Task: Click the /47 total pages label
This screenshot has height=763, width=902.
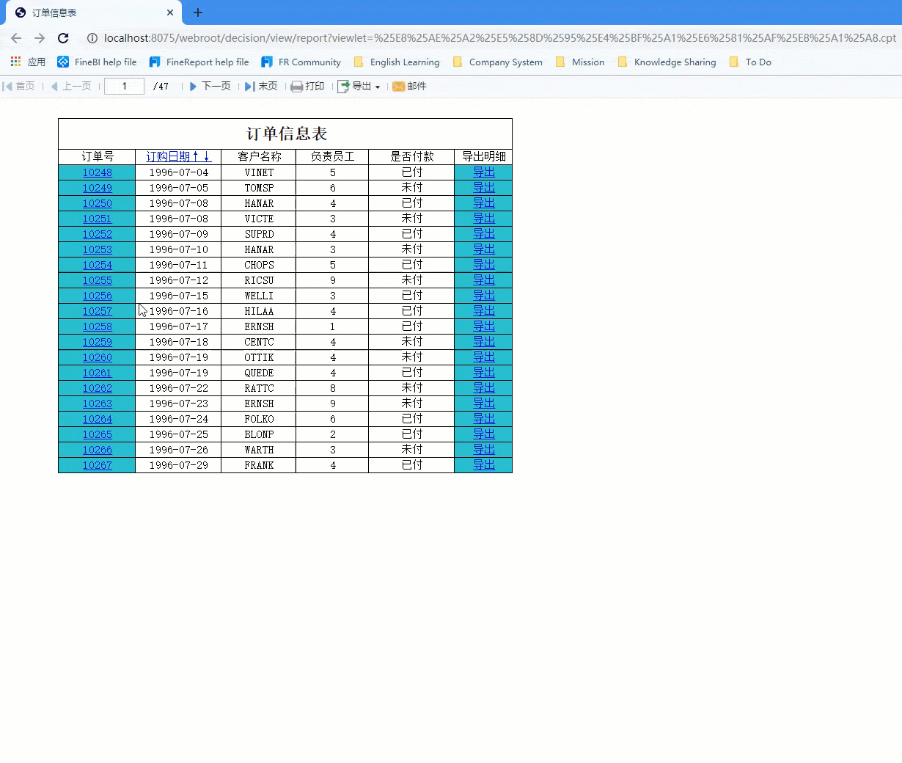Action: click(161, 86)
